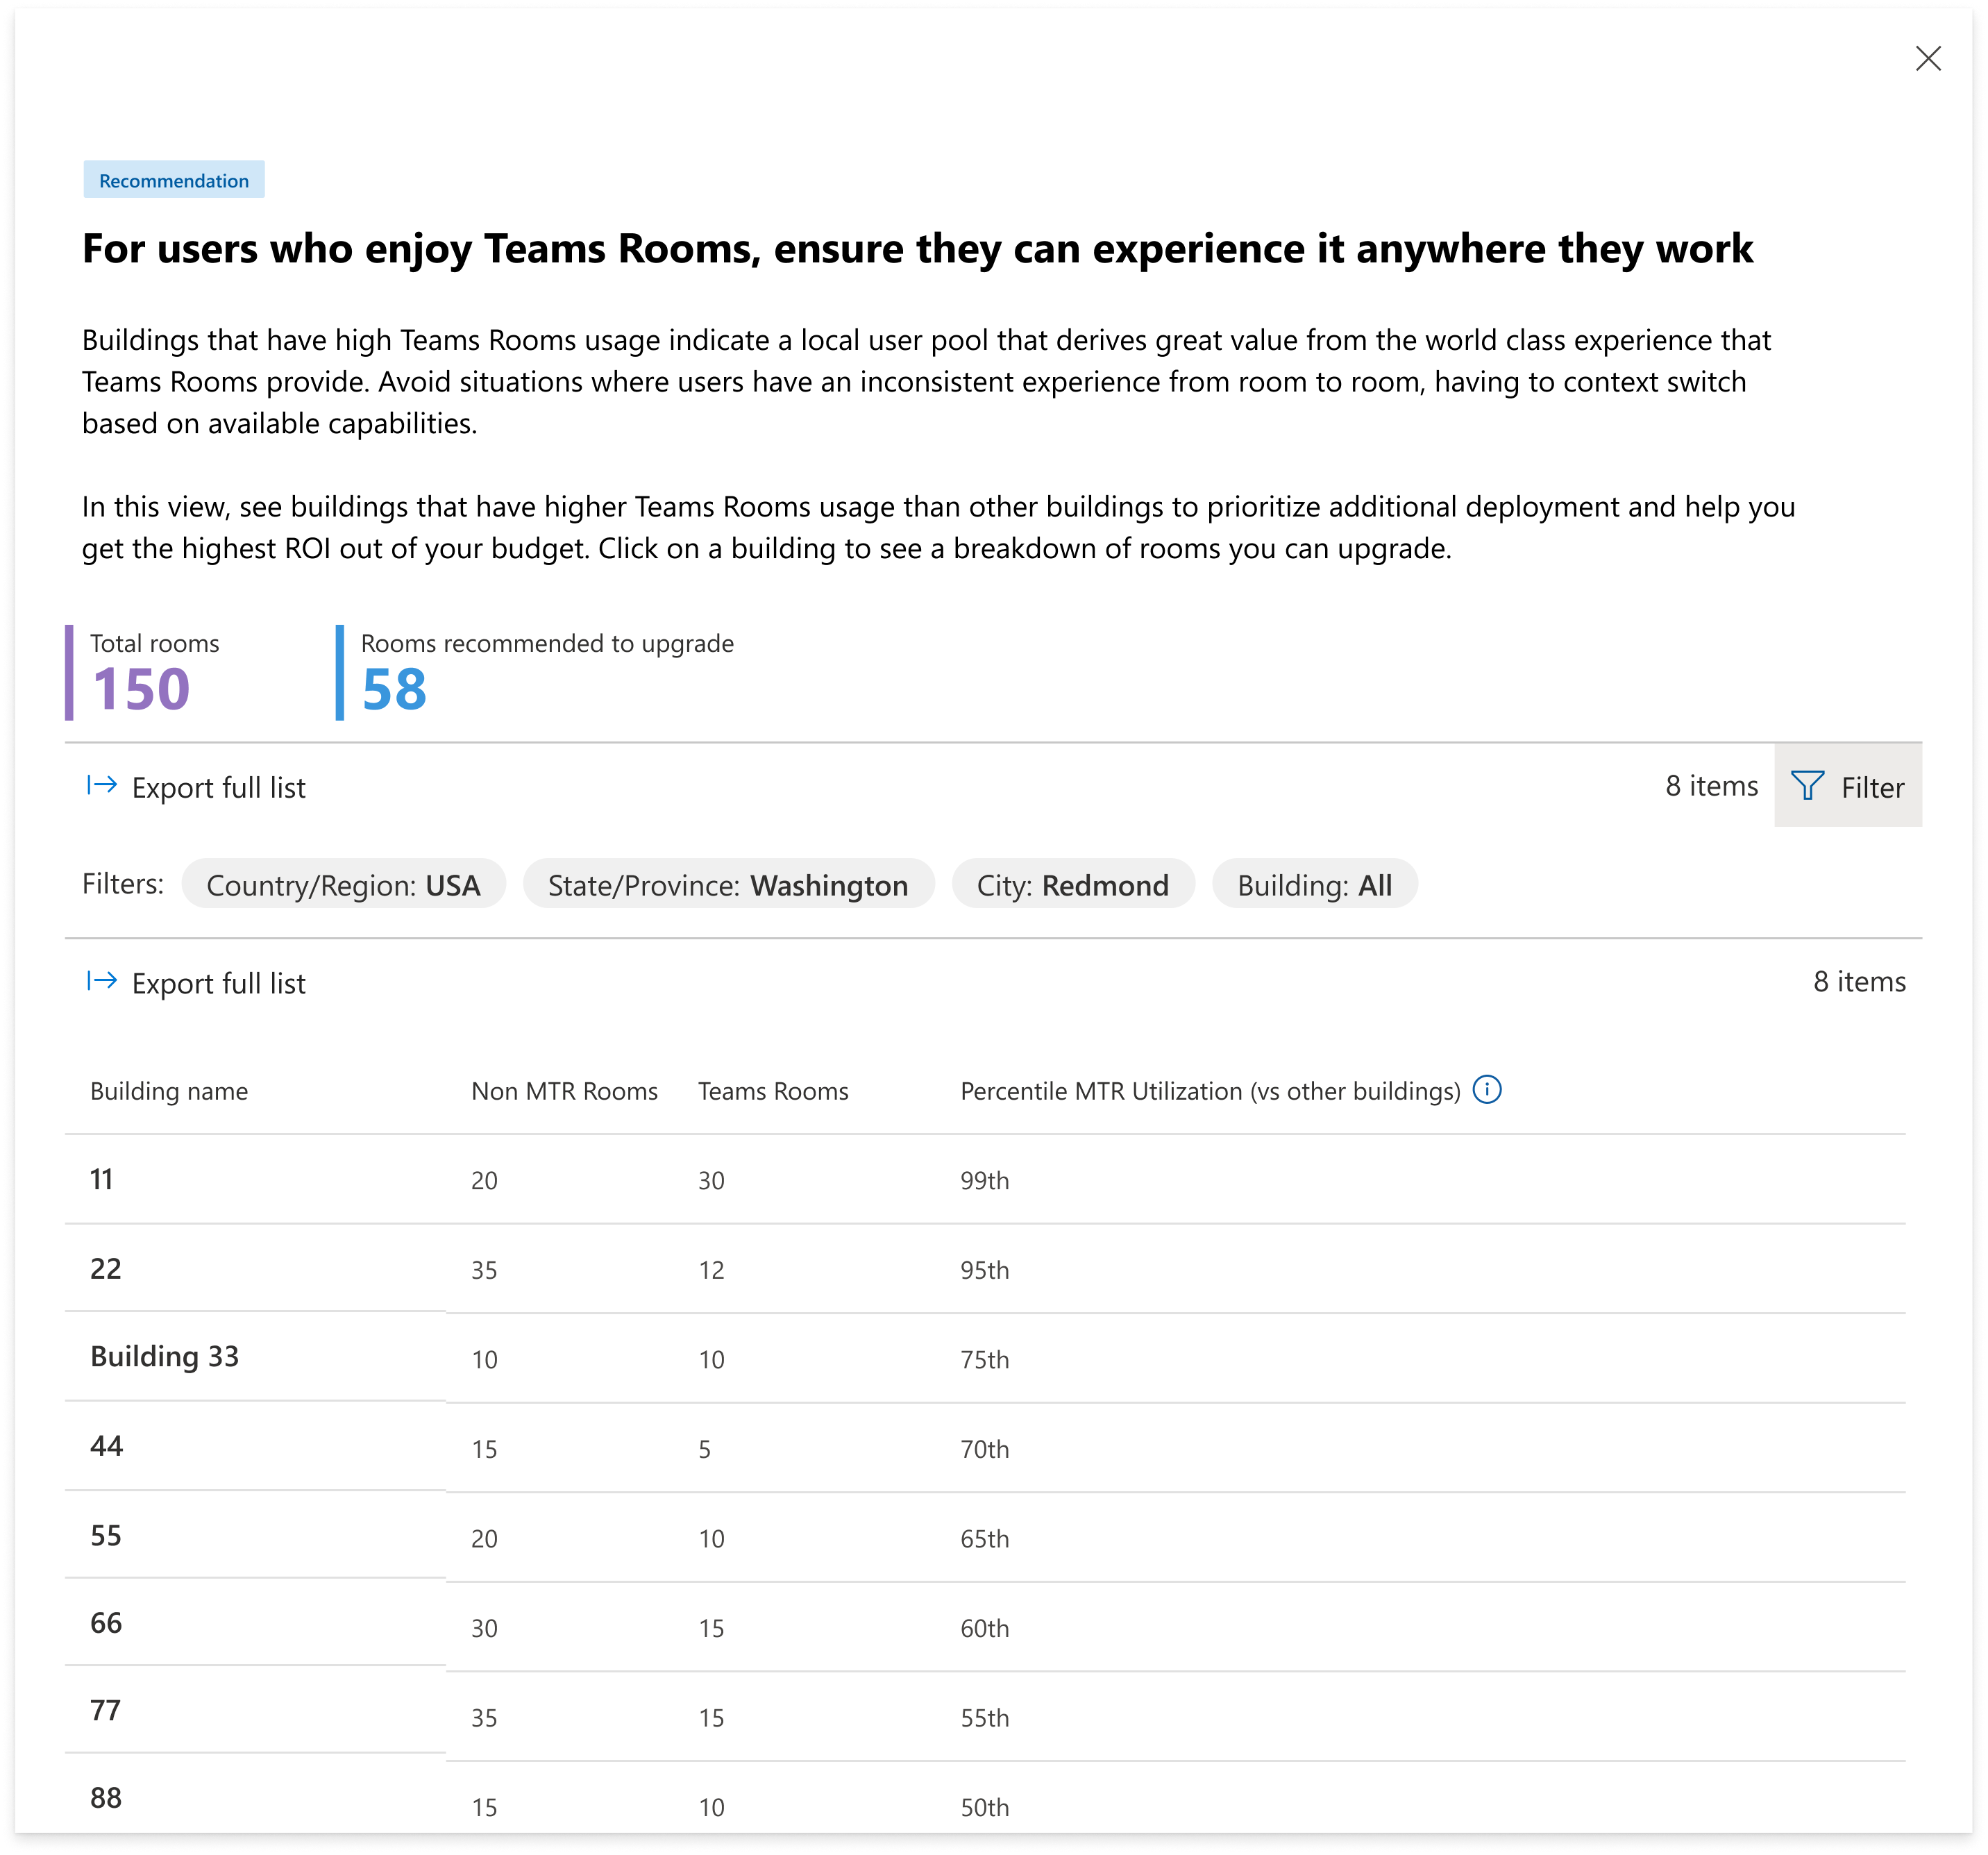This screenshot has height=1855, width=1988.
Task: Open building 44 details
Action: pos(106,1446)
